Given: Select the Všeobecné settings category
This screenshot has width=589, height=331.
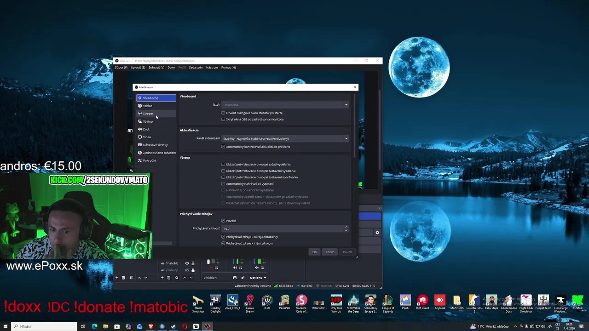Looking at the screenshot, I should click(156, 98).
